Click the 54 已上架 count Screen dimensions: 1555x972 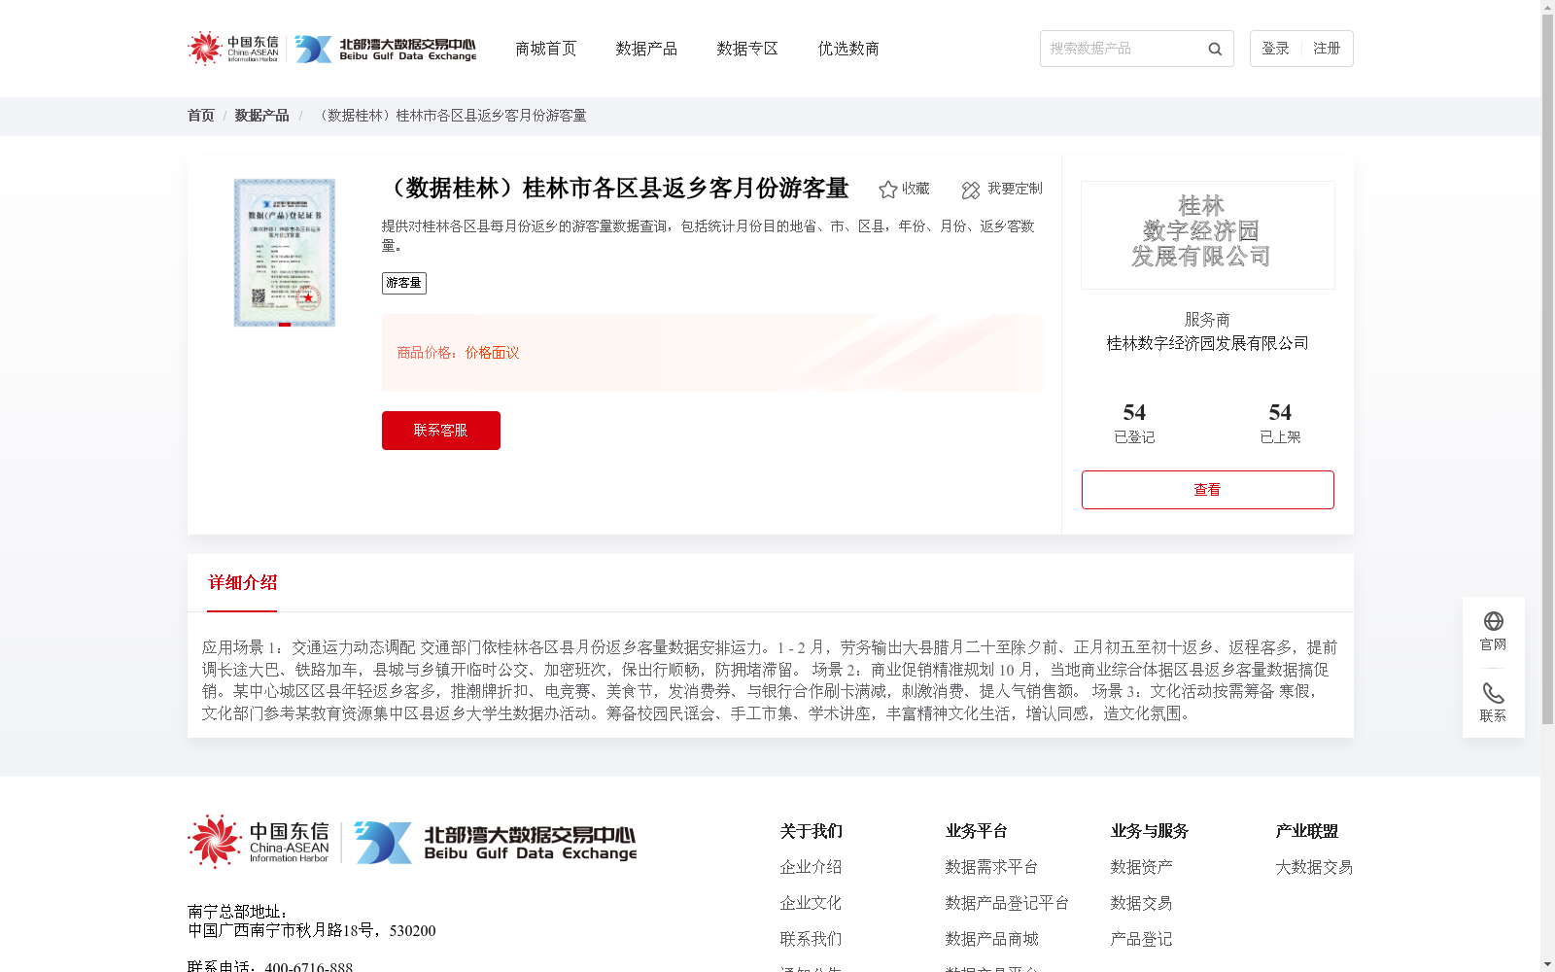[x=1280, y=423]
